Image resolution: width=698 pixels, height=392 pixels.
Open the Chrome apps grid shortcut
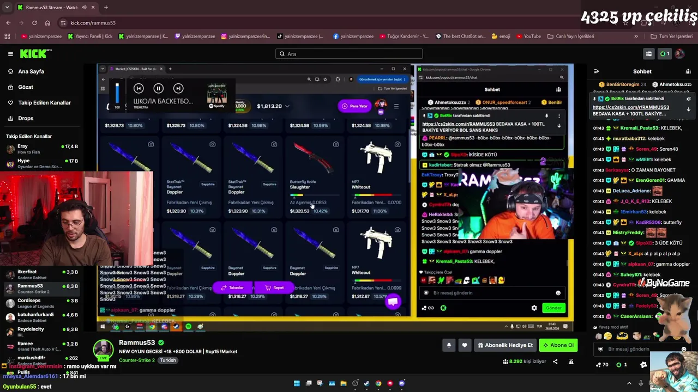[x=7, y=36]
